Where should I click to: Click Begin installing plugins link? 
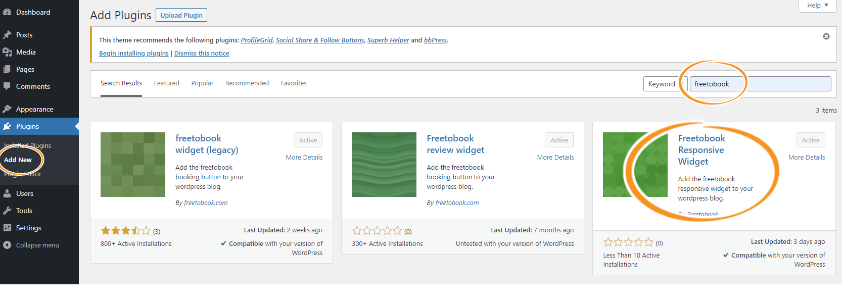click(x=134, y=53)
